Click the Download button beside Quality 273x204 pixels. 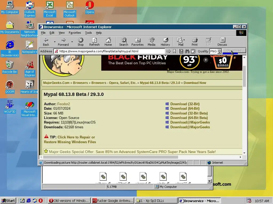(234, 51)
